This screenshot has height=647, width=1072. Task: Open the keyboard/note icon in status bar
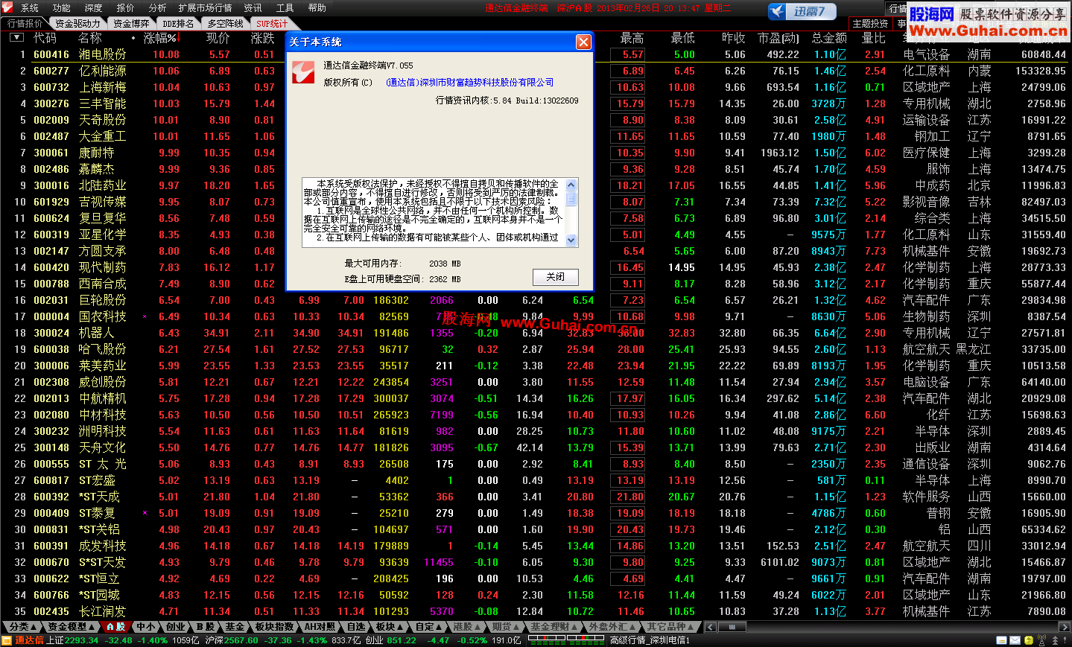click(1003, 640)
